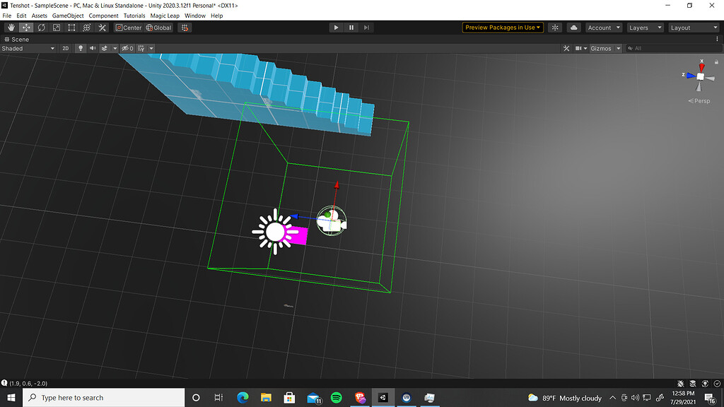Screen dimensions: 724x407
Task: Select the Transform tool icon
Action: (x=86, y=28)
